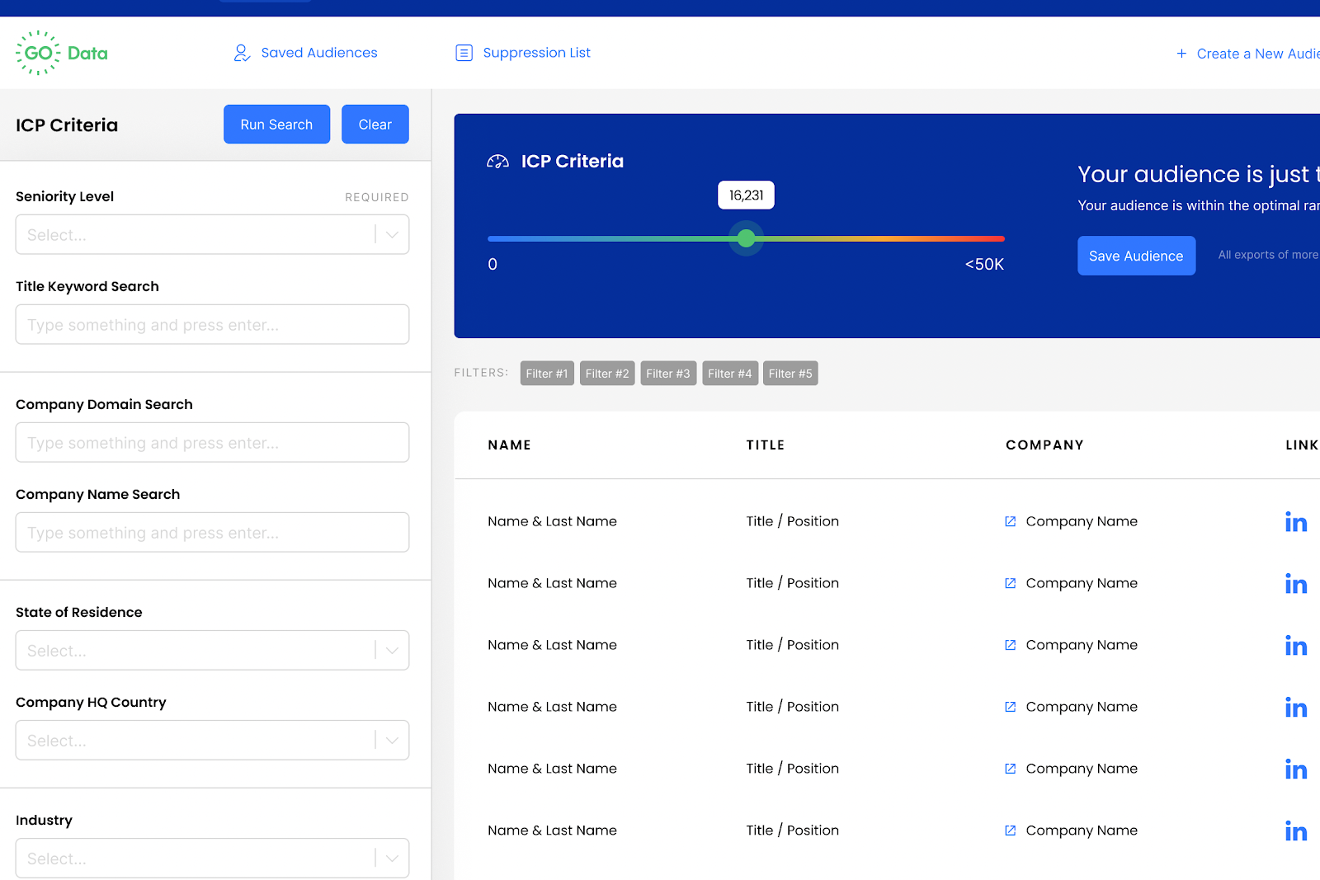The image size is (1320, 880).
Task: Open the LinkedIn profile for the first result row
Action: pos(1296,521)
